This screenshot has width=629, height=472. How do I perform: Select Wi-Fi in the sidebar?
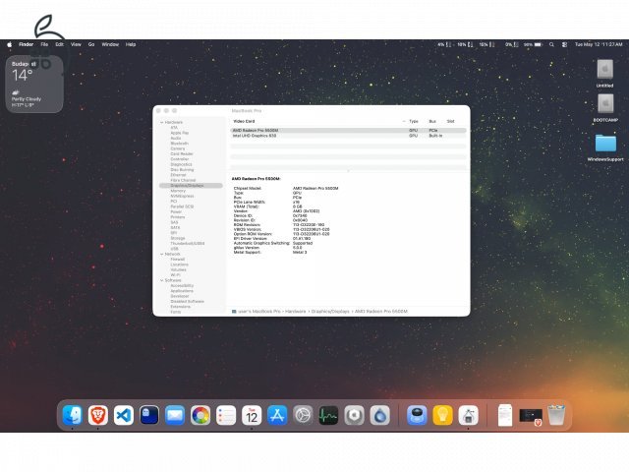(x=175, y=275)
